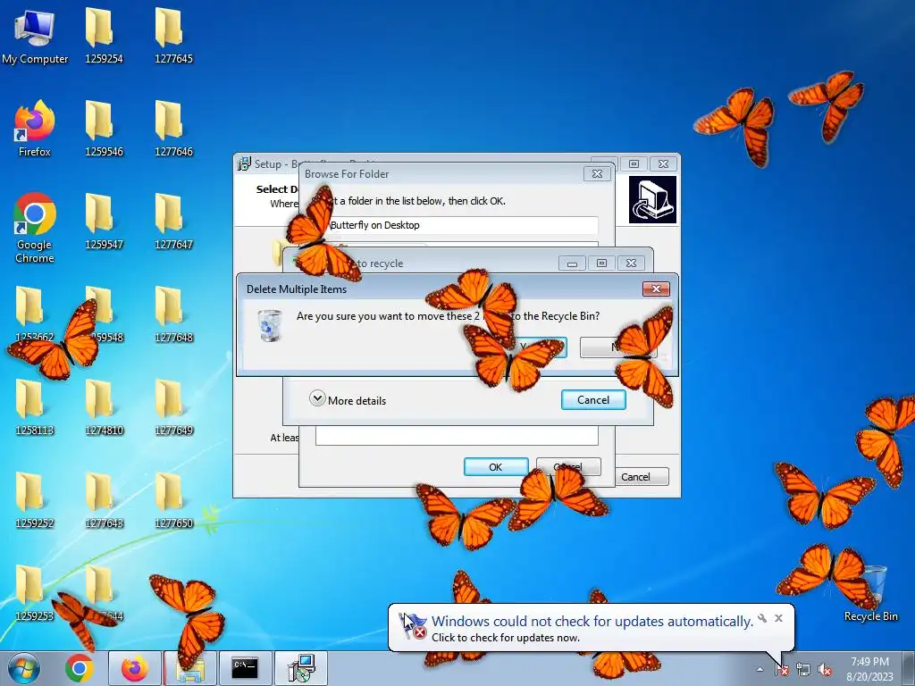This screenshot has width=915, height=686.
Task: Open Firefox from the taskbar
Action: 134,668
